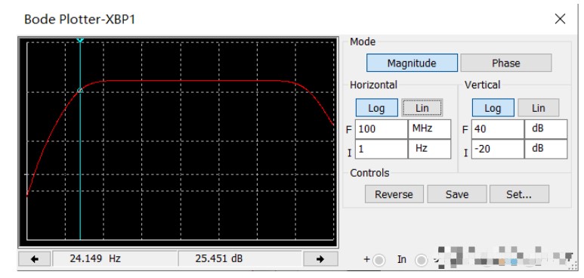Image resolution: width=584 pixels, height=278 pixels.
Task: Switch mode to Phase
Action: click(505, 63)
